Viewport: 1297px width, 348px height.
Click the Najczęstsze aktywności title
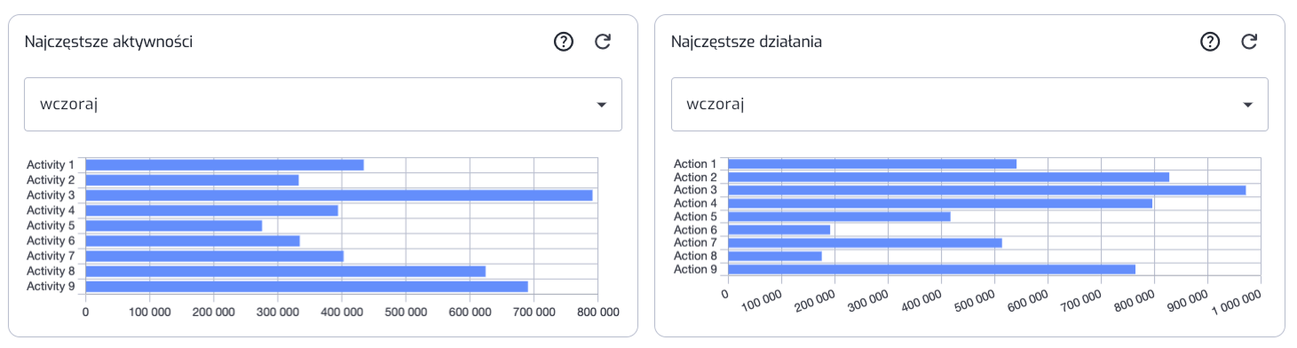(109, 42)
